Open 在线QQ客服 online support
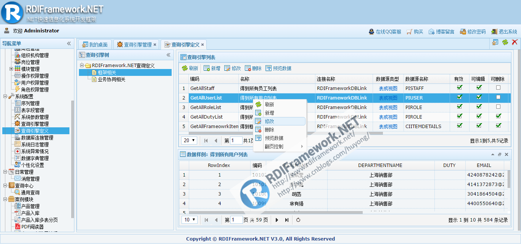 click(385, 32)
